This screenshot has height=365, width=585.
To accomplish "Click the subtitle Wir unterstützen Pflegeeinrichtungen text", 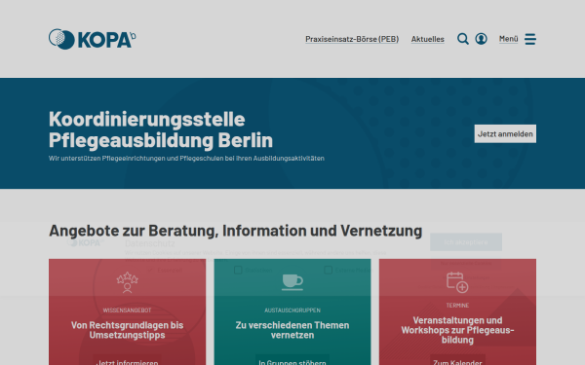I will 186,159.
